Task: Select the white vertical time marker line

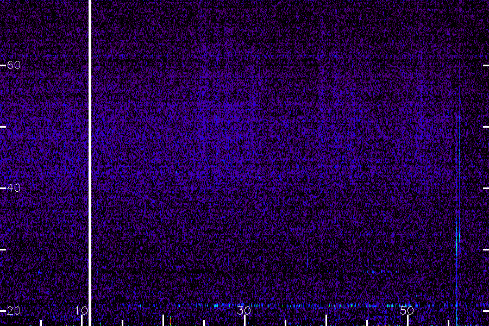Action: 90,163
